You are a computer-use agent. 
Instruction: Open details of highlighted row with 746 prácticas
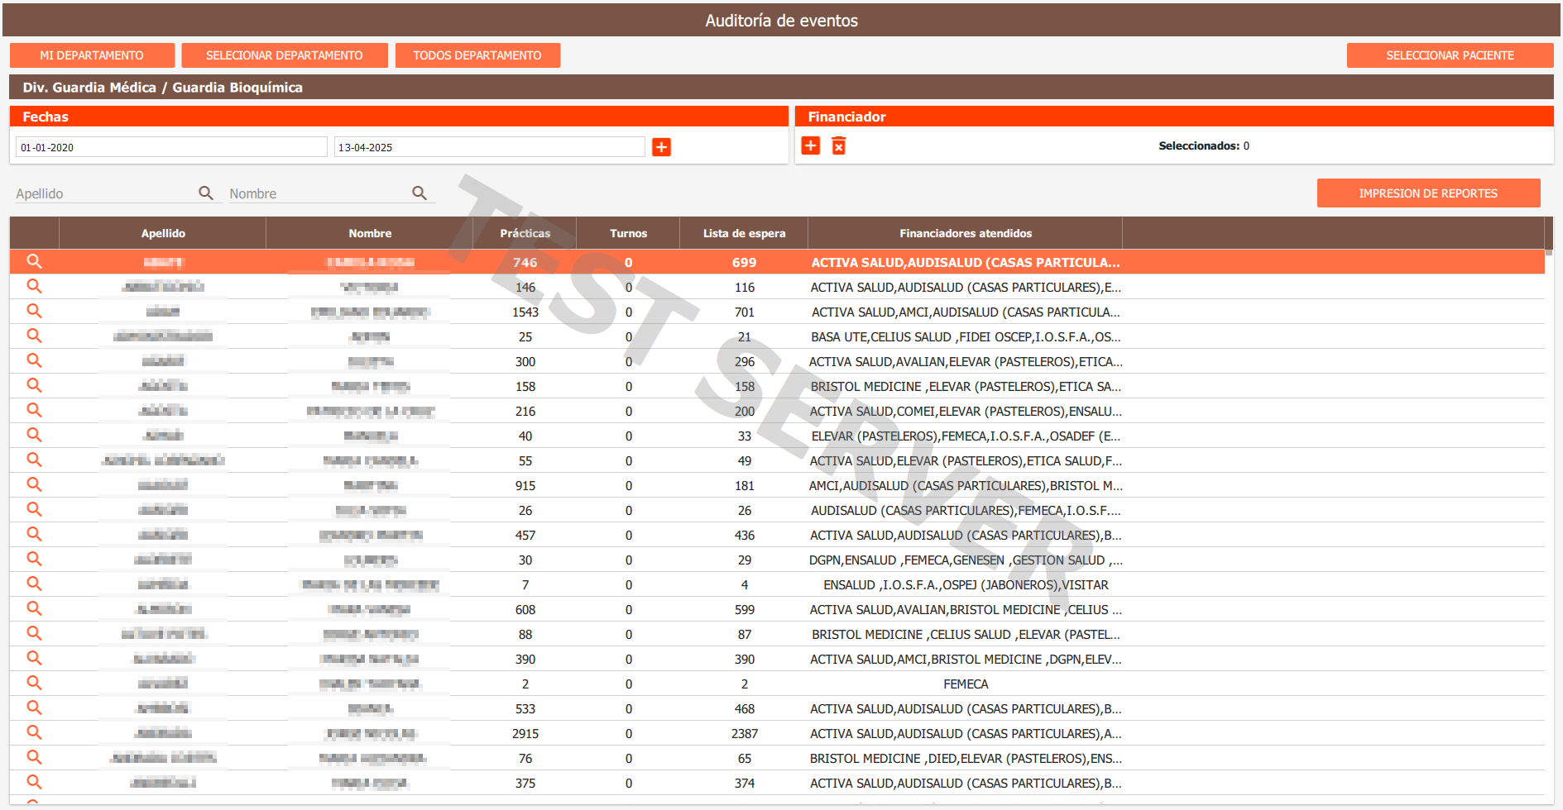pyautogui.click(x=34, y=261)
